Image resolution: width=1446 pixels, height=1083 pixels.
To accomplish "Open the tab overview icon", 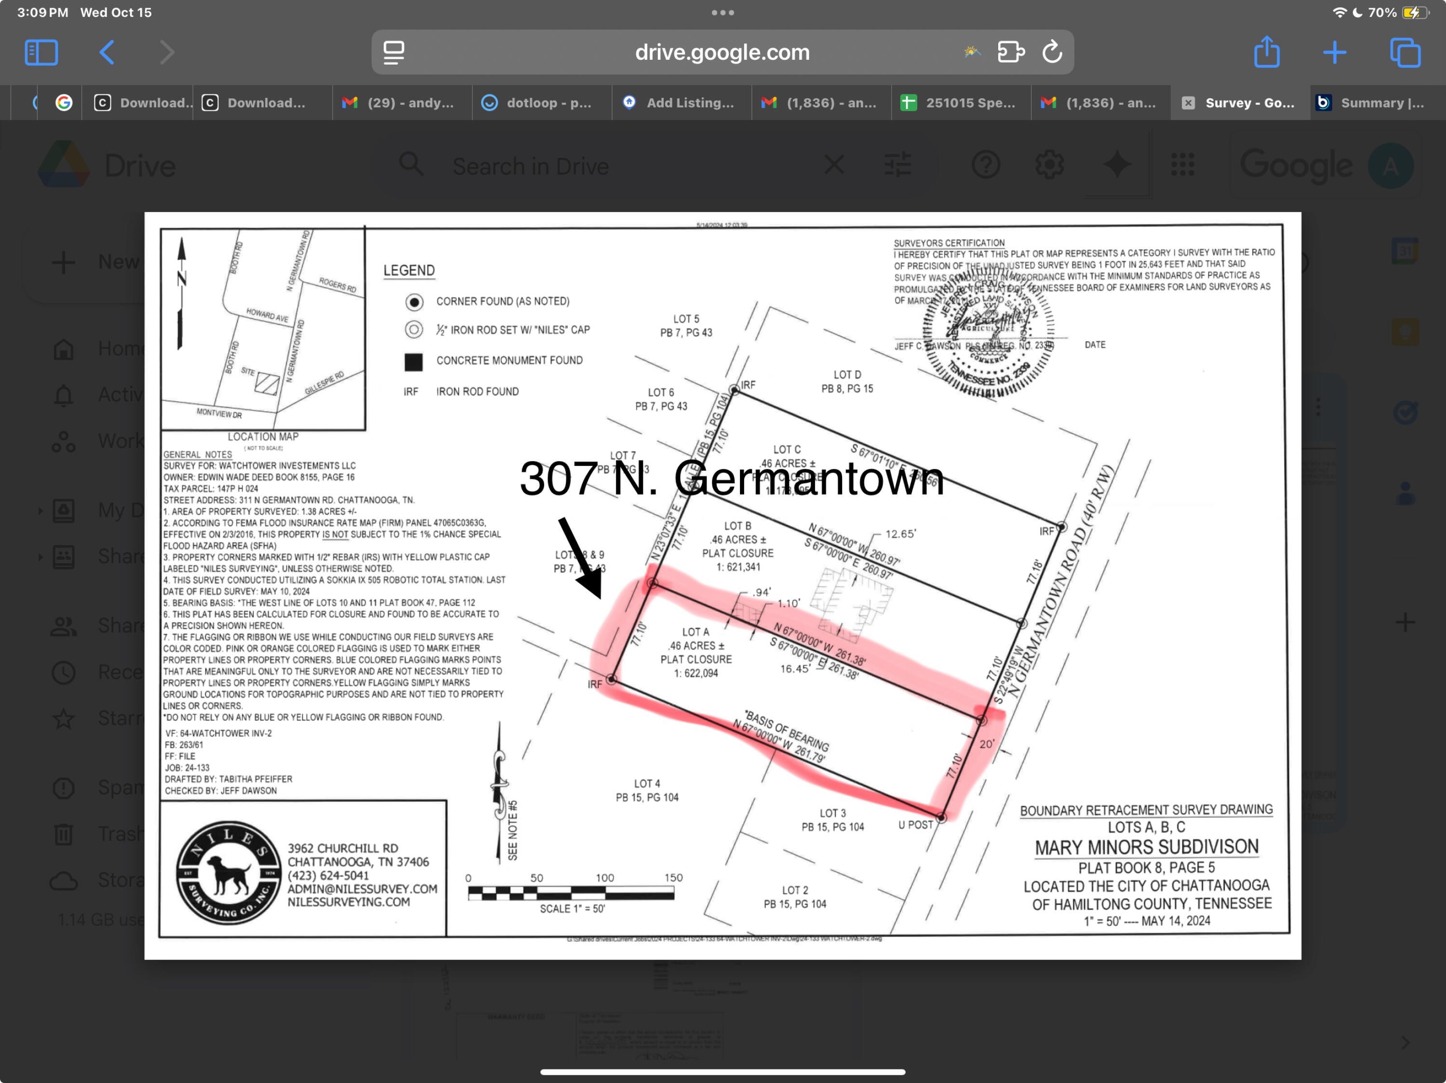I will point(1405,52).
